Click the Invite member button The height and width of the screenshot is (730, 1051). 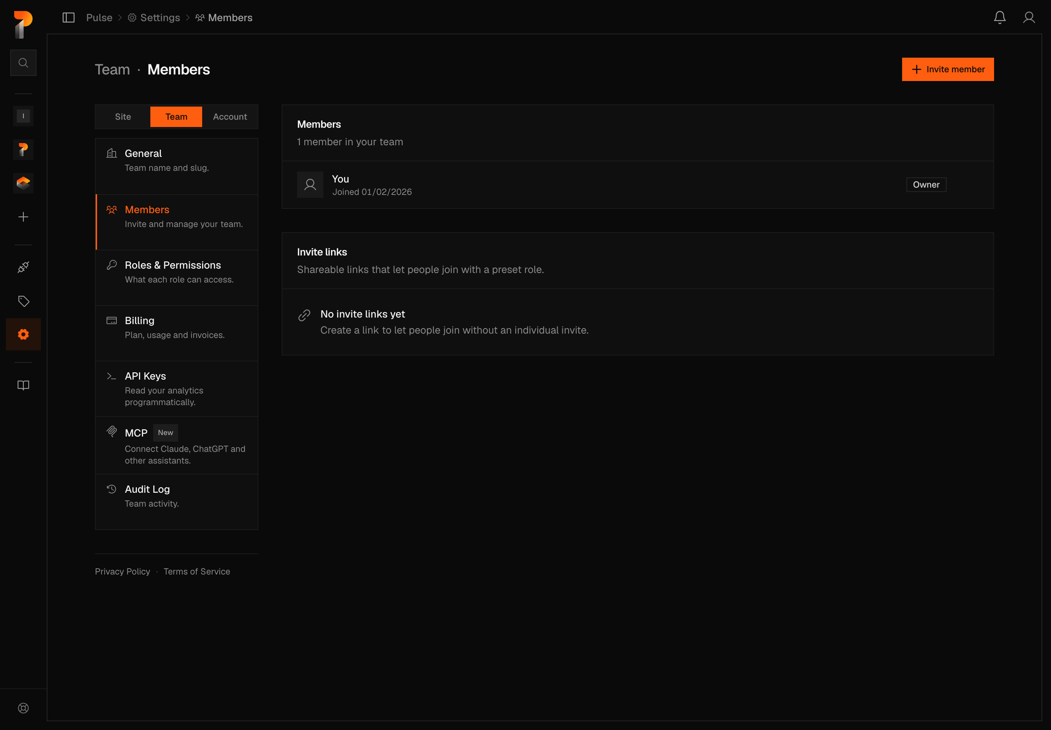948,69
